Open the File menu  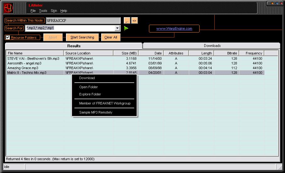[33, 11]
